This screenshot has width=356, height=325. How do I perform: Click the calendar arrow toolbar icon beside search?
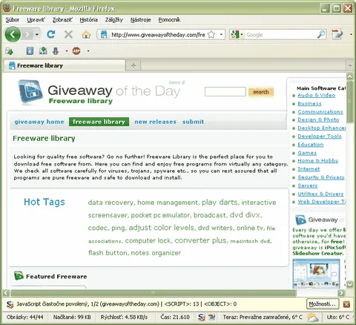[x=337, y=34]
